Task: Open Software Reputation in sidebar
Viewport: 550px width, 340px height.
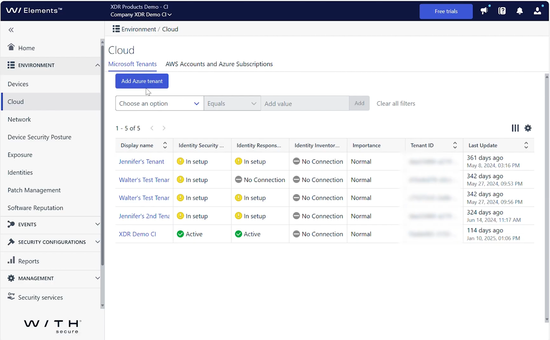Action: click(x=51, y=207)
